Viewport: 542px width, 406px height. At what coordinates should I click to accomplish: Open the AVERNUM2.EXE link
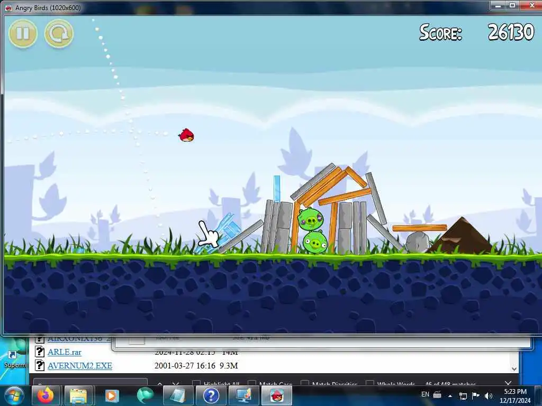80,366
